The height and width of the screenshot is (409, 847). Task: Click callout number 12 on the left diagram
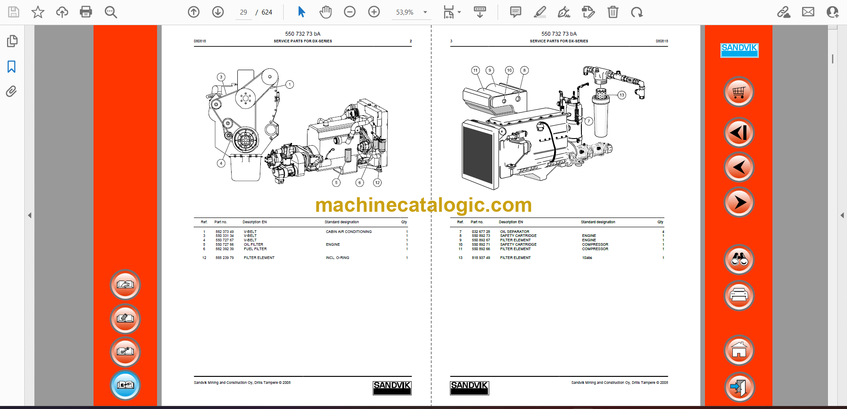click(x=377, y=183)
